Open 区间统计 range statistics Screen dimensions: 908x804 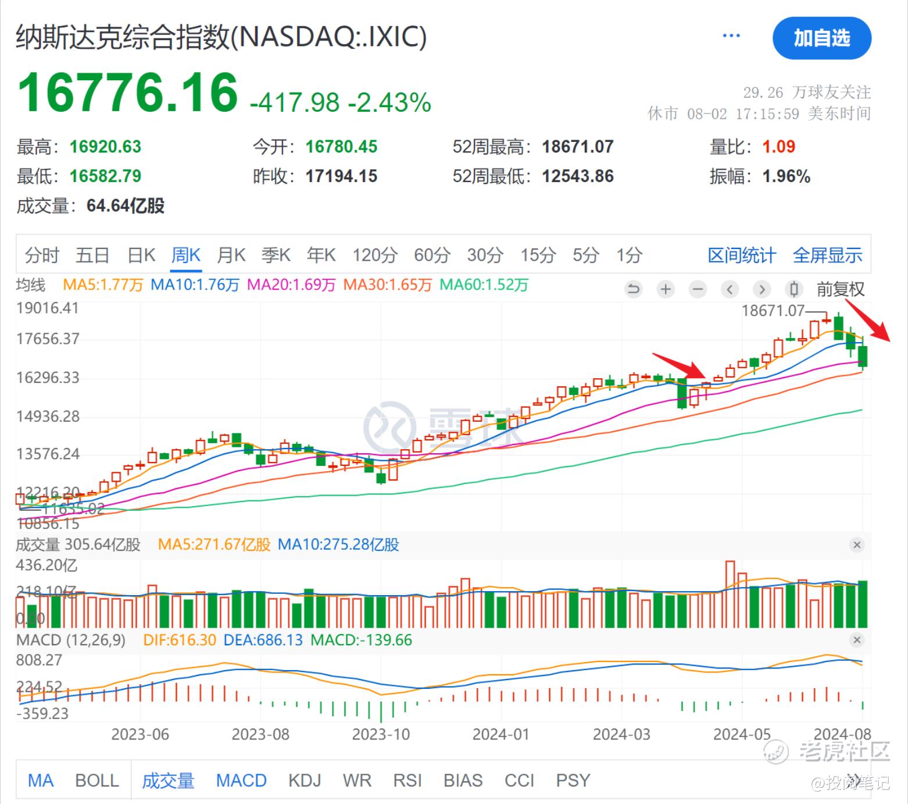(x=742, y=255)
